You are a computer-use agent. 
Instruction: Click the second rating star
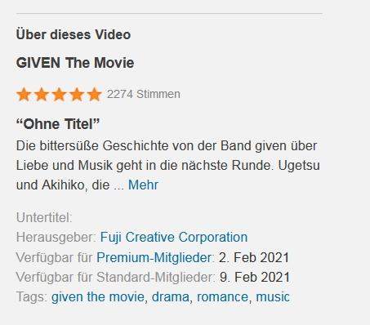pos(42,95)
